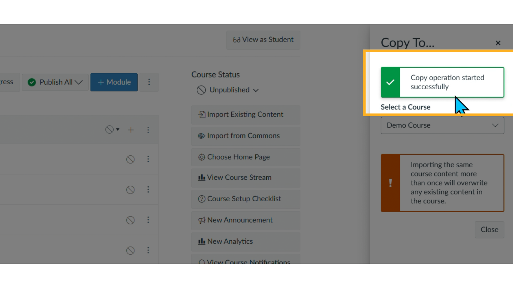
Task: Click the globe icon on Import from Commons
Action: [x=202, y=136]
